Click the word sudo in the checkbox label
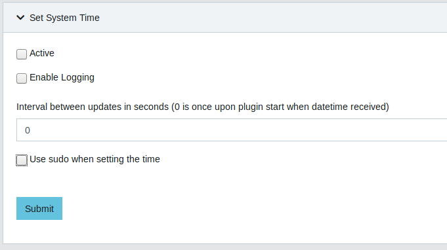The image size is (447, 250). pyautogui.click(x=58, y=159)
